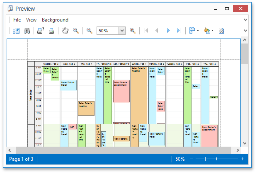
Task: Click the Sunday, Feb 7 column header
Action: [139, 64]
